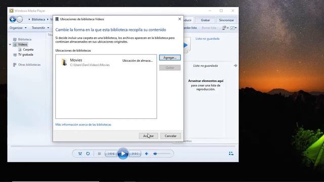The height and width of the screenshot is (182, 324).
Task: Click the Stop playback button
Action: click(99, 154)
